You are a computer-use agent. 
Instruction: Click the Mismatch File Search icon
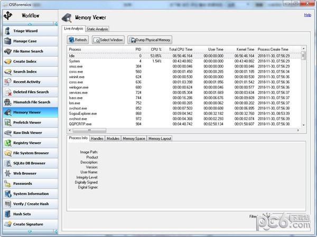[8, 102]
